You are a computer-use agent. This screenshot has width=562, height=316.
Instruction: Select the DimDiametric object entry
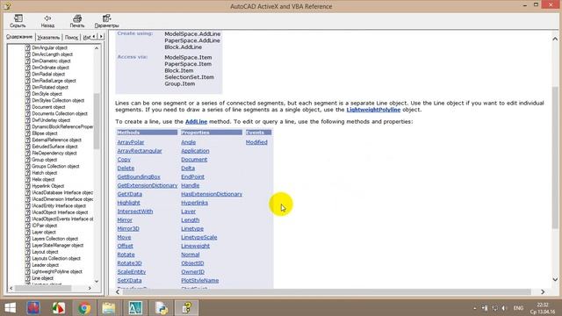pos(51,61)
